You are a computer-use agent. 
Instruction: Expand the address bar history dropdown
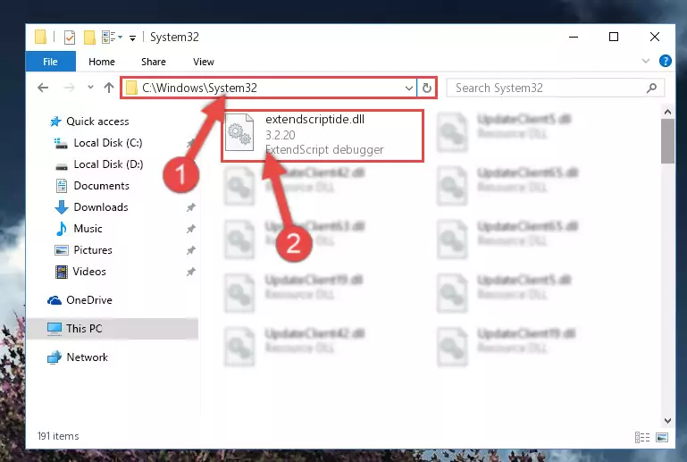pos(409,88)
